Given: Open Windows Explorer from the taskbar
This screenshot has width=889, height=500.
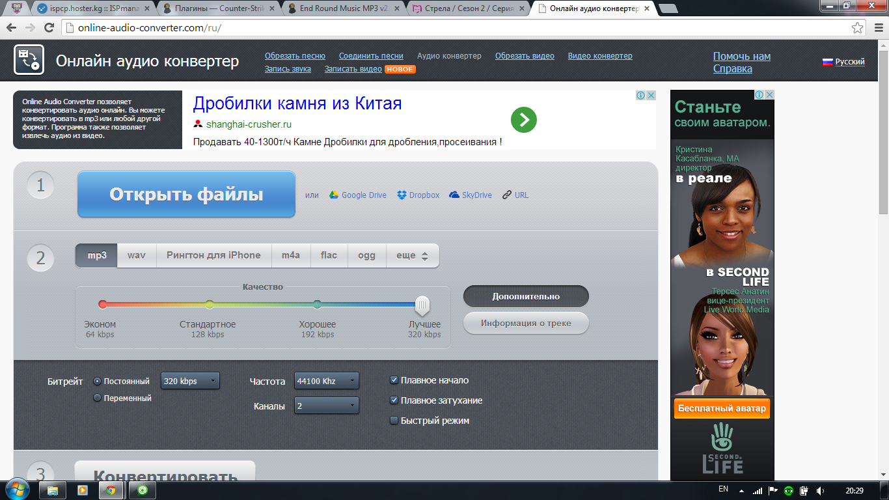Looking at the screenshot, I should [53, 490].
